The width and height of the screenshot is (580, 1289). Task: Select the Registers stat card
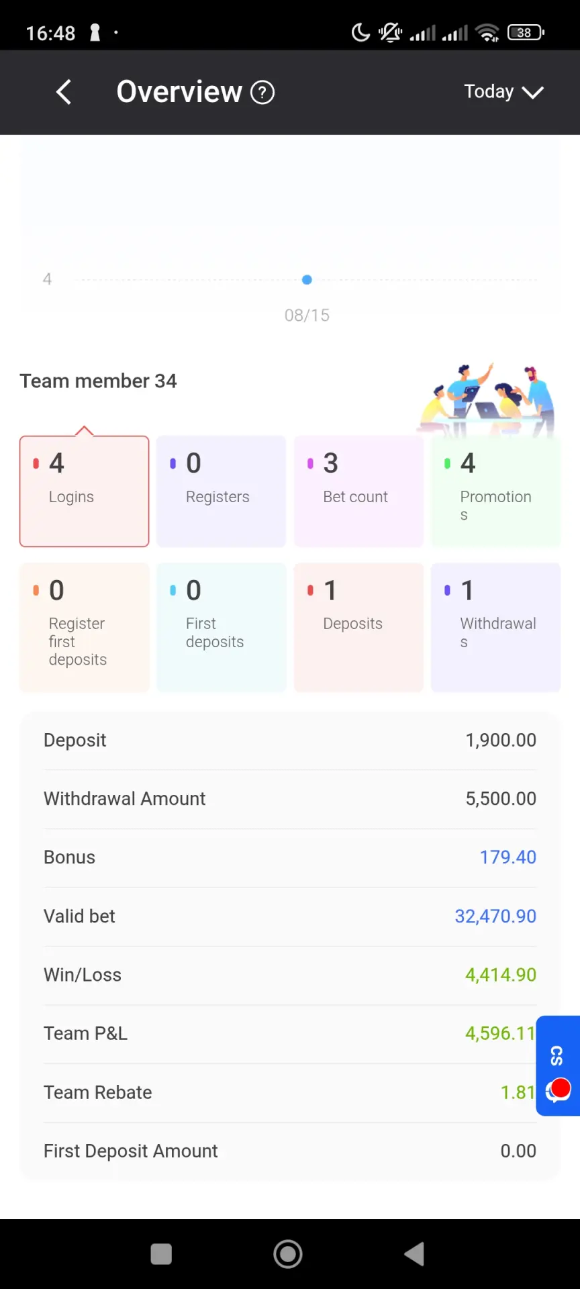click(222, 491)
